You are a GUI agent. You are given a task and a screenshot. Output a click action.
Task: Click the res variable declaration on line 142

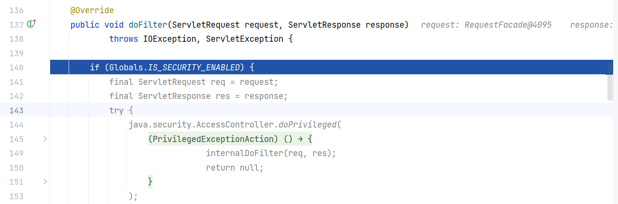[223, 96]
